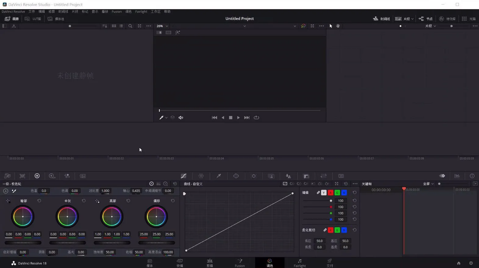Select the Qualifier eyedropper palette icon

[x=219, y=176]
